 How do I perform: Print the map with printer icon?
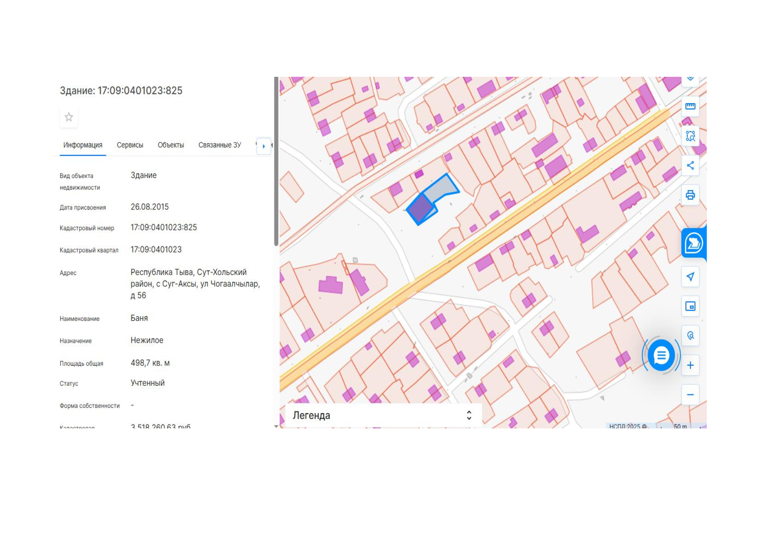690,195
